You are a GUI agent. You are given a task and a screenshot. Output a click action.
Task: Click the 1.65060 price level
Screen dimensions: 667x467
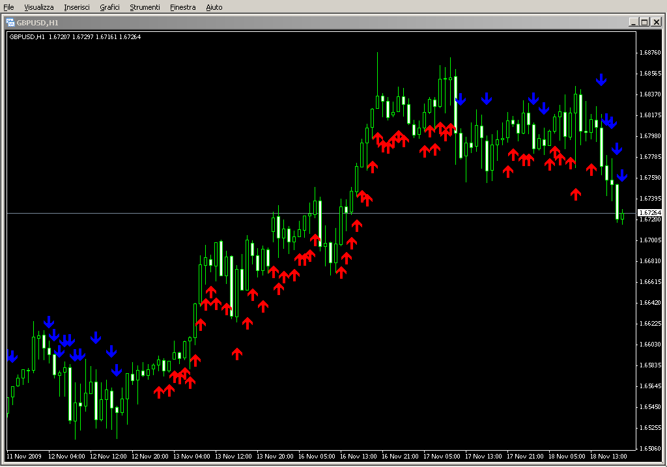pyautogui.click(x=651, y=449)
